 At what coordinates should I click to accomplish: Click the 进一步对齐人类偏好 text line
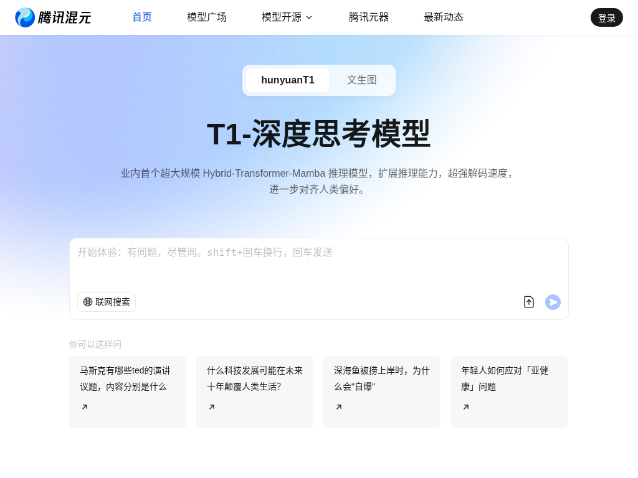click(x=317, y=189)
